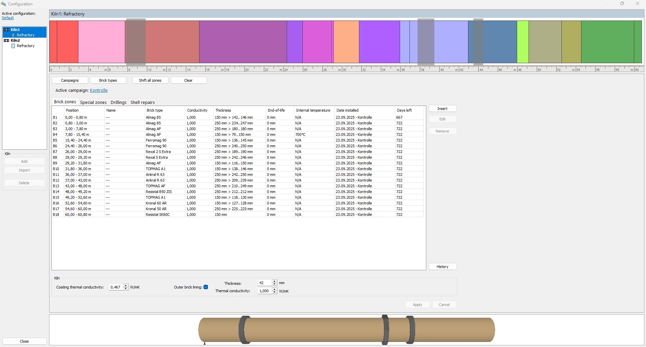Viewport: 646px width, 347px height.
Task: Follow the Kontrolle active campaign link
Action: click(99, 90)
